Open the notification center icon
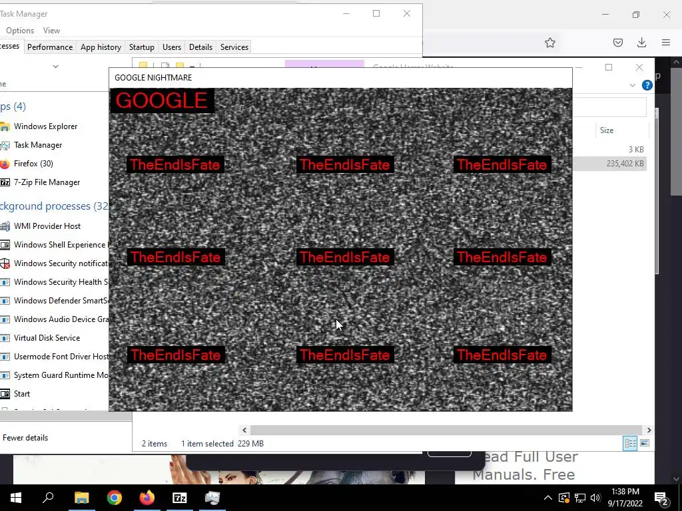Viewport: 682px width, 511px height. [661, 498]
